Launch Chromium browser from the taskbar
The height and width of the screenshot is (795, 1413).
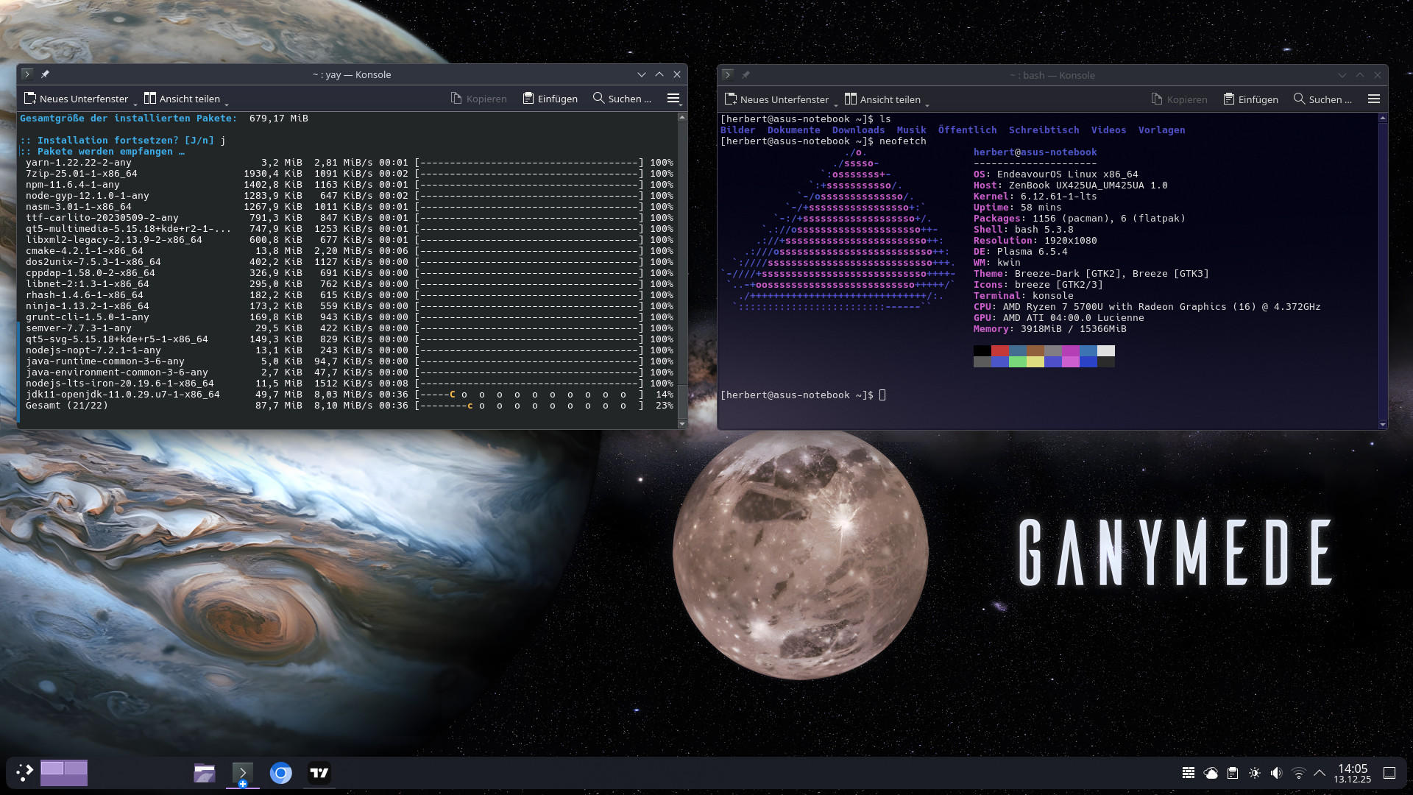(x=280, y=773)
